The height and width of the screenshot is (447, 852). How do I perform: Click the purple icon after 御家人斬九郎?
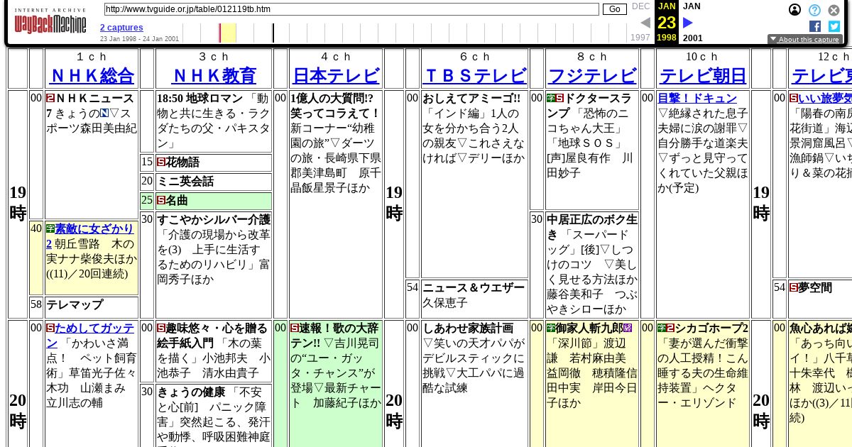pos(627,329)
